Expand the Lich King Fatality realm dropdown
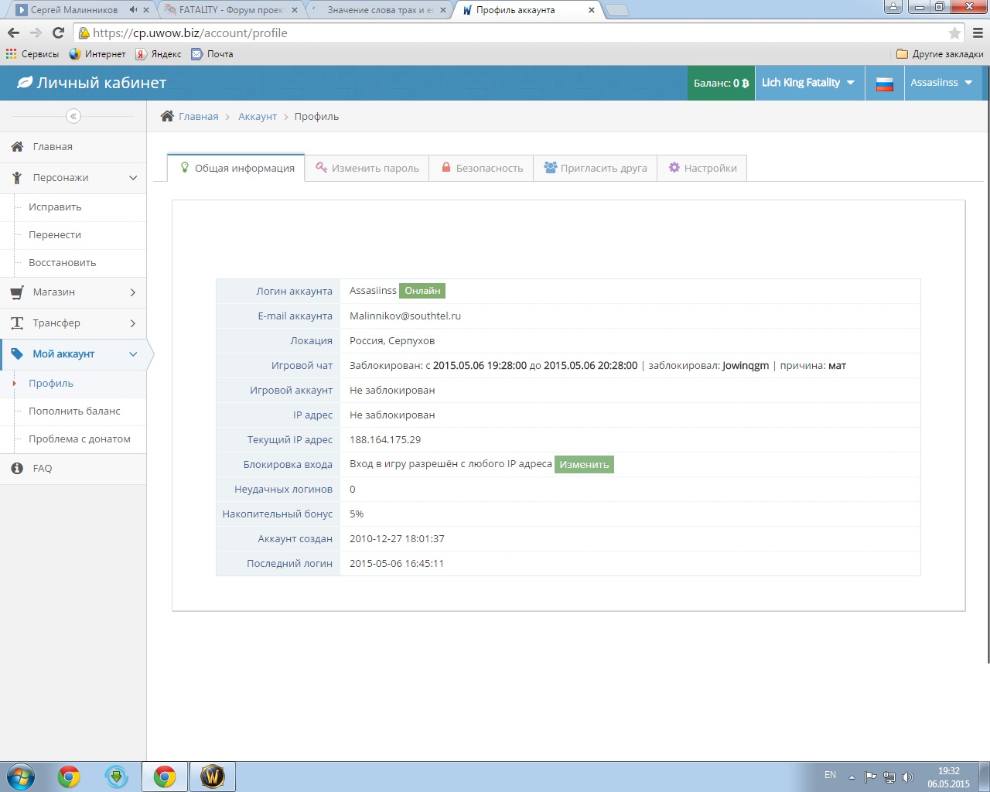 [x=807, y=83]
